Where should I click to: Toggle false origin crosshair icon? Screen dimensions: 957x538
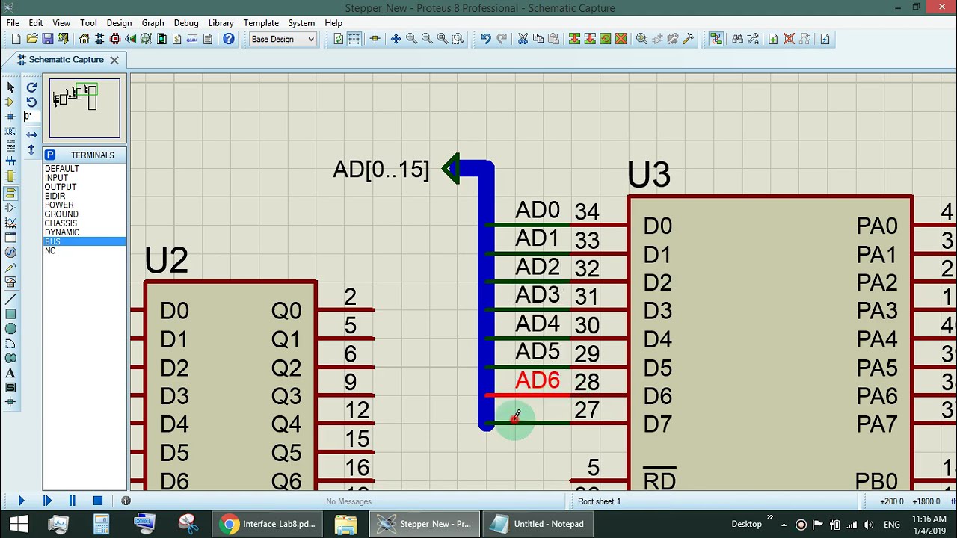(375, 39)
